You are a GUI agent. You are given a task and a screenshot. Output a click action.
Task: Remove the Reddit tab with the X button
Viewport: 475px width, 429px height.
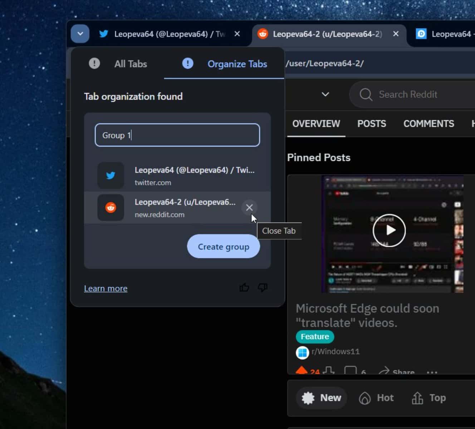pos(249,207)
